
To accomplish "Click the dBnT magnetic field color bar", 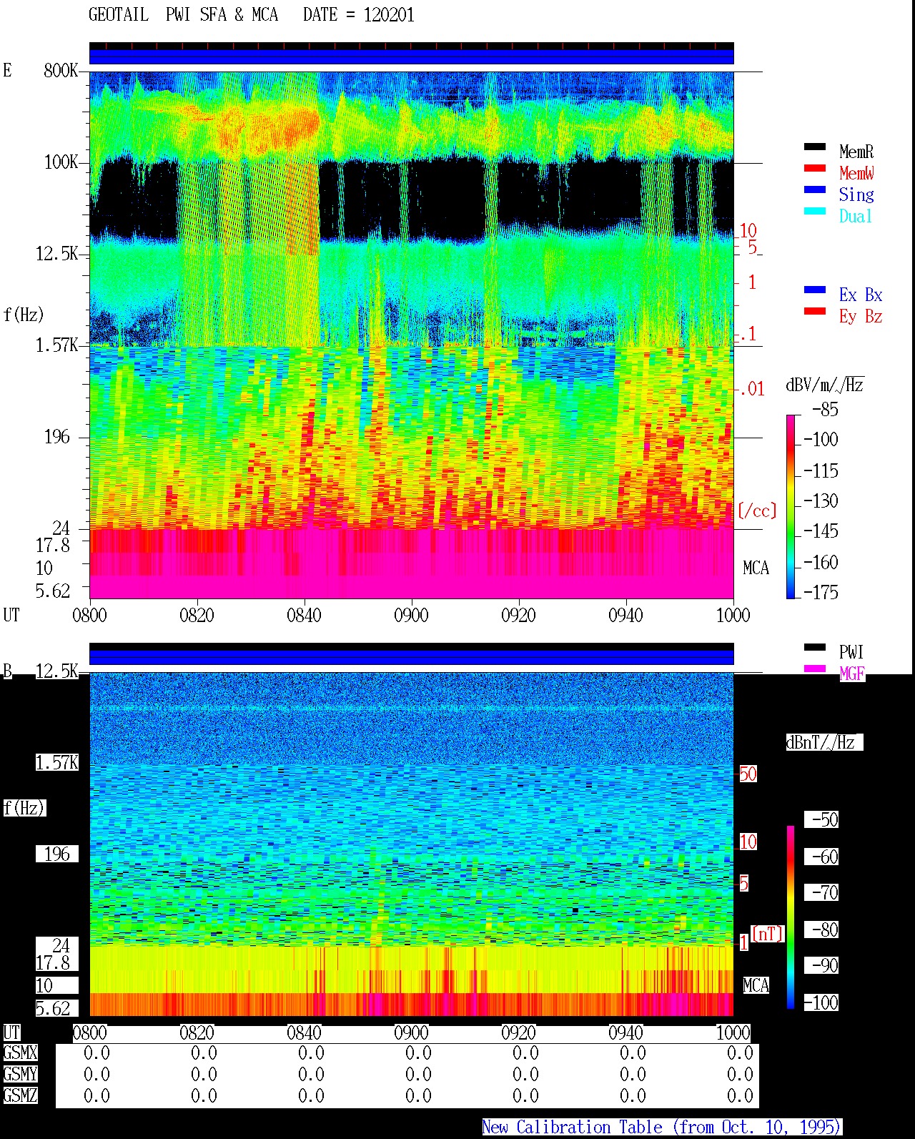I will (791, 917).
